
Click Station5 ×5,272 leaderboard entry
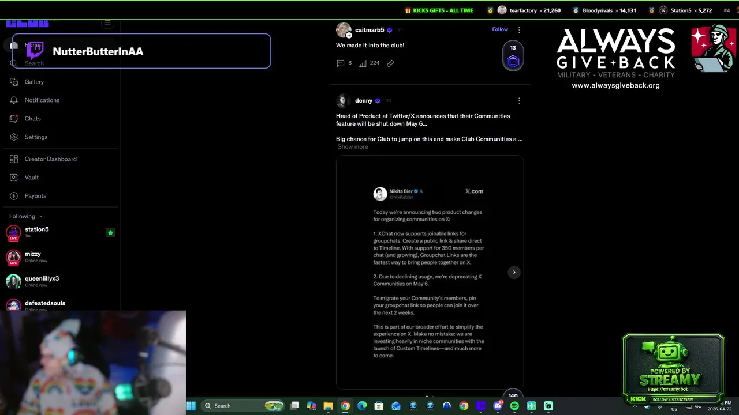[x=681, y=10]
